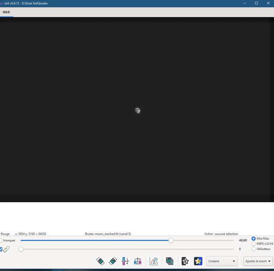This screenshot has width=274, height=271.
Task: Select the Min/Max radio button
Action: [x=253, y=238]
